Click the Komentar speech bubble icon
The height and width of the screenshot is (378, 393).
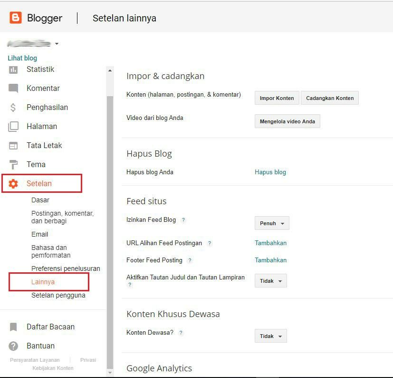13,89
